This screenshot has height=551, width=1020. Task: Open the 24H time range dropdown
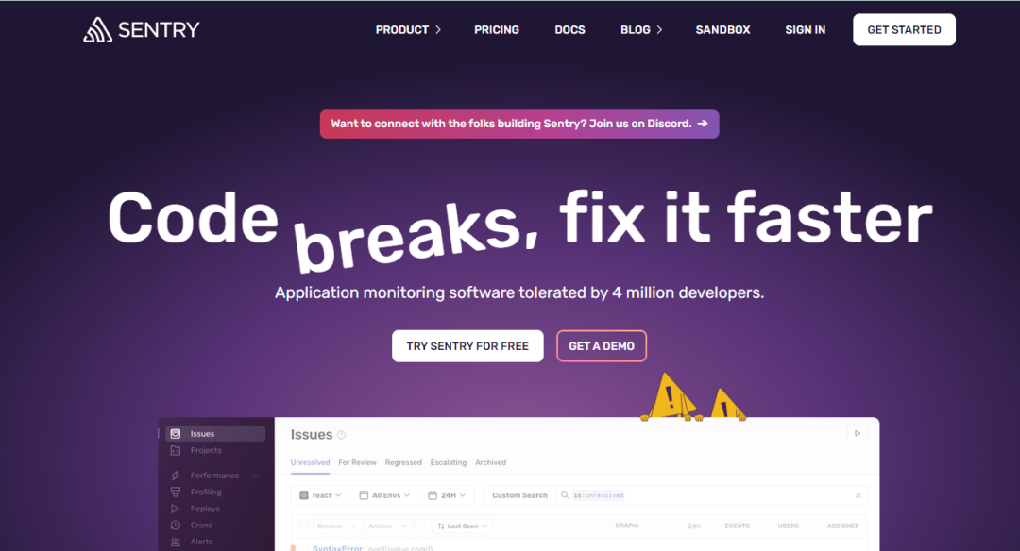coord(447,495)
